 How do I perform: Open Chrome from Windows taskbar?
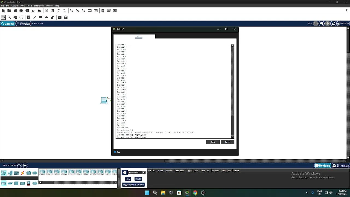pyautogui.click(x=195, y=193)
